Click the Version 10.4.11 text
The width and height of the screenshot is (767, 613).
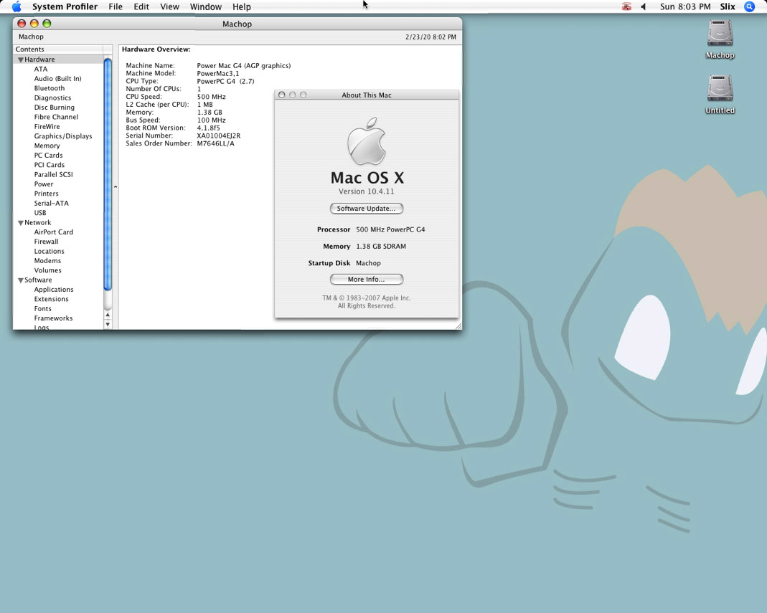click(x=367, y=191)
